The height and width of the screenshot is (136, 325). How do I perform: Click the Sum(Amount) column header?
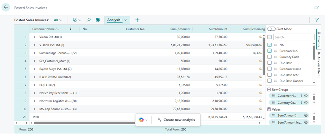click(x=174, y=29)
